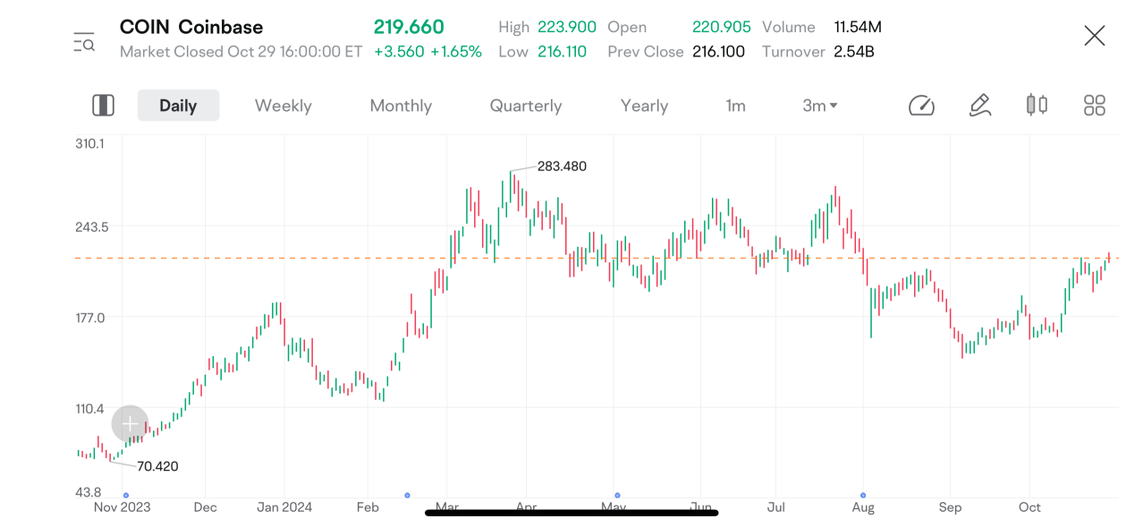Viewport: 1143px width, 527px height.
Task: Open the speedometer indicator icon
Action: (921, 106)
